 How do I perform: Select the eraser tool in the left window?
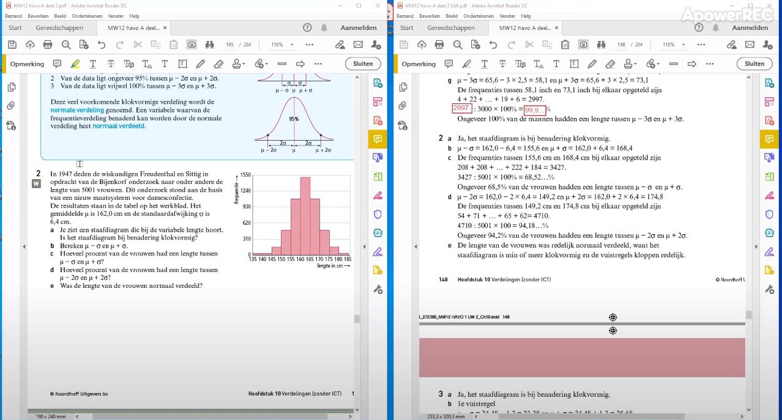point(218,64)
